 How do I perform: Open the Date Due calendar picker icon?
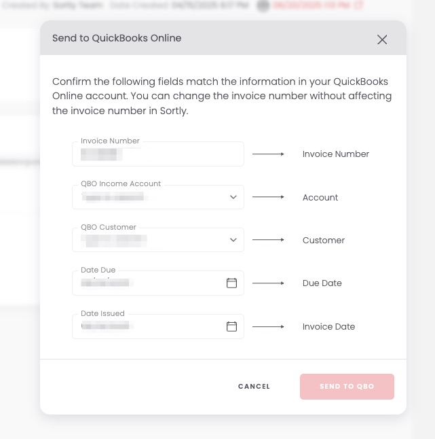(x=231, y=283)
